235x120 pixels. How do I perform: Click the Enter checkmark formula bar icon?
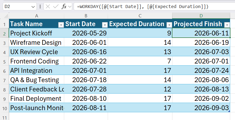pyautogui.click(x=56, y=7)
